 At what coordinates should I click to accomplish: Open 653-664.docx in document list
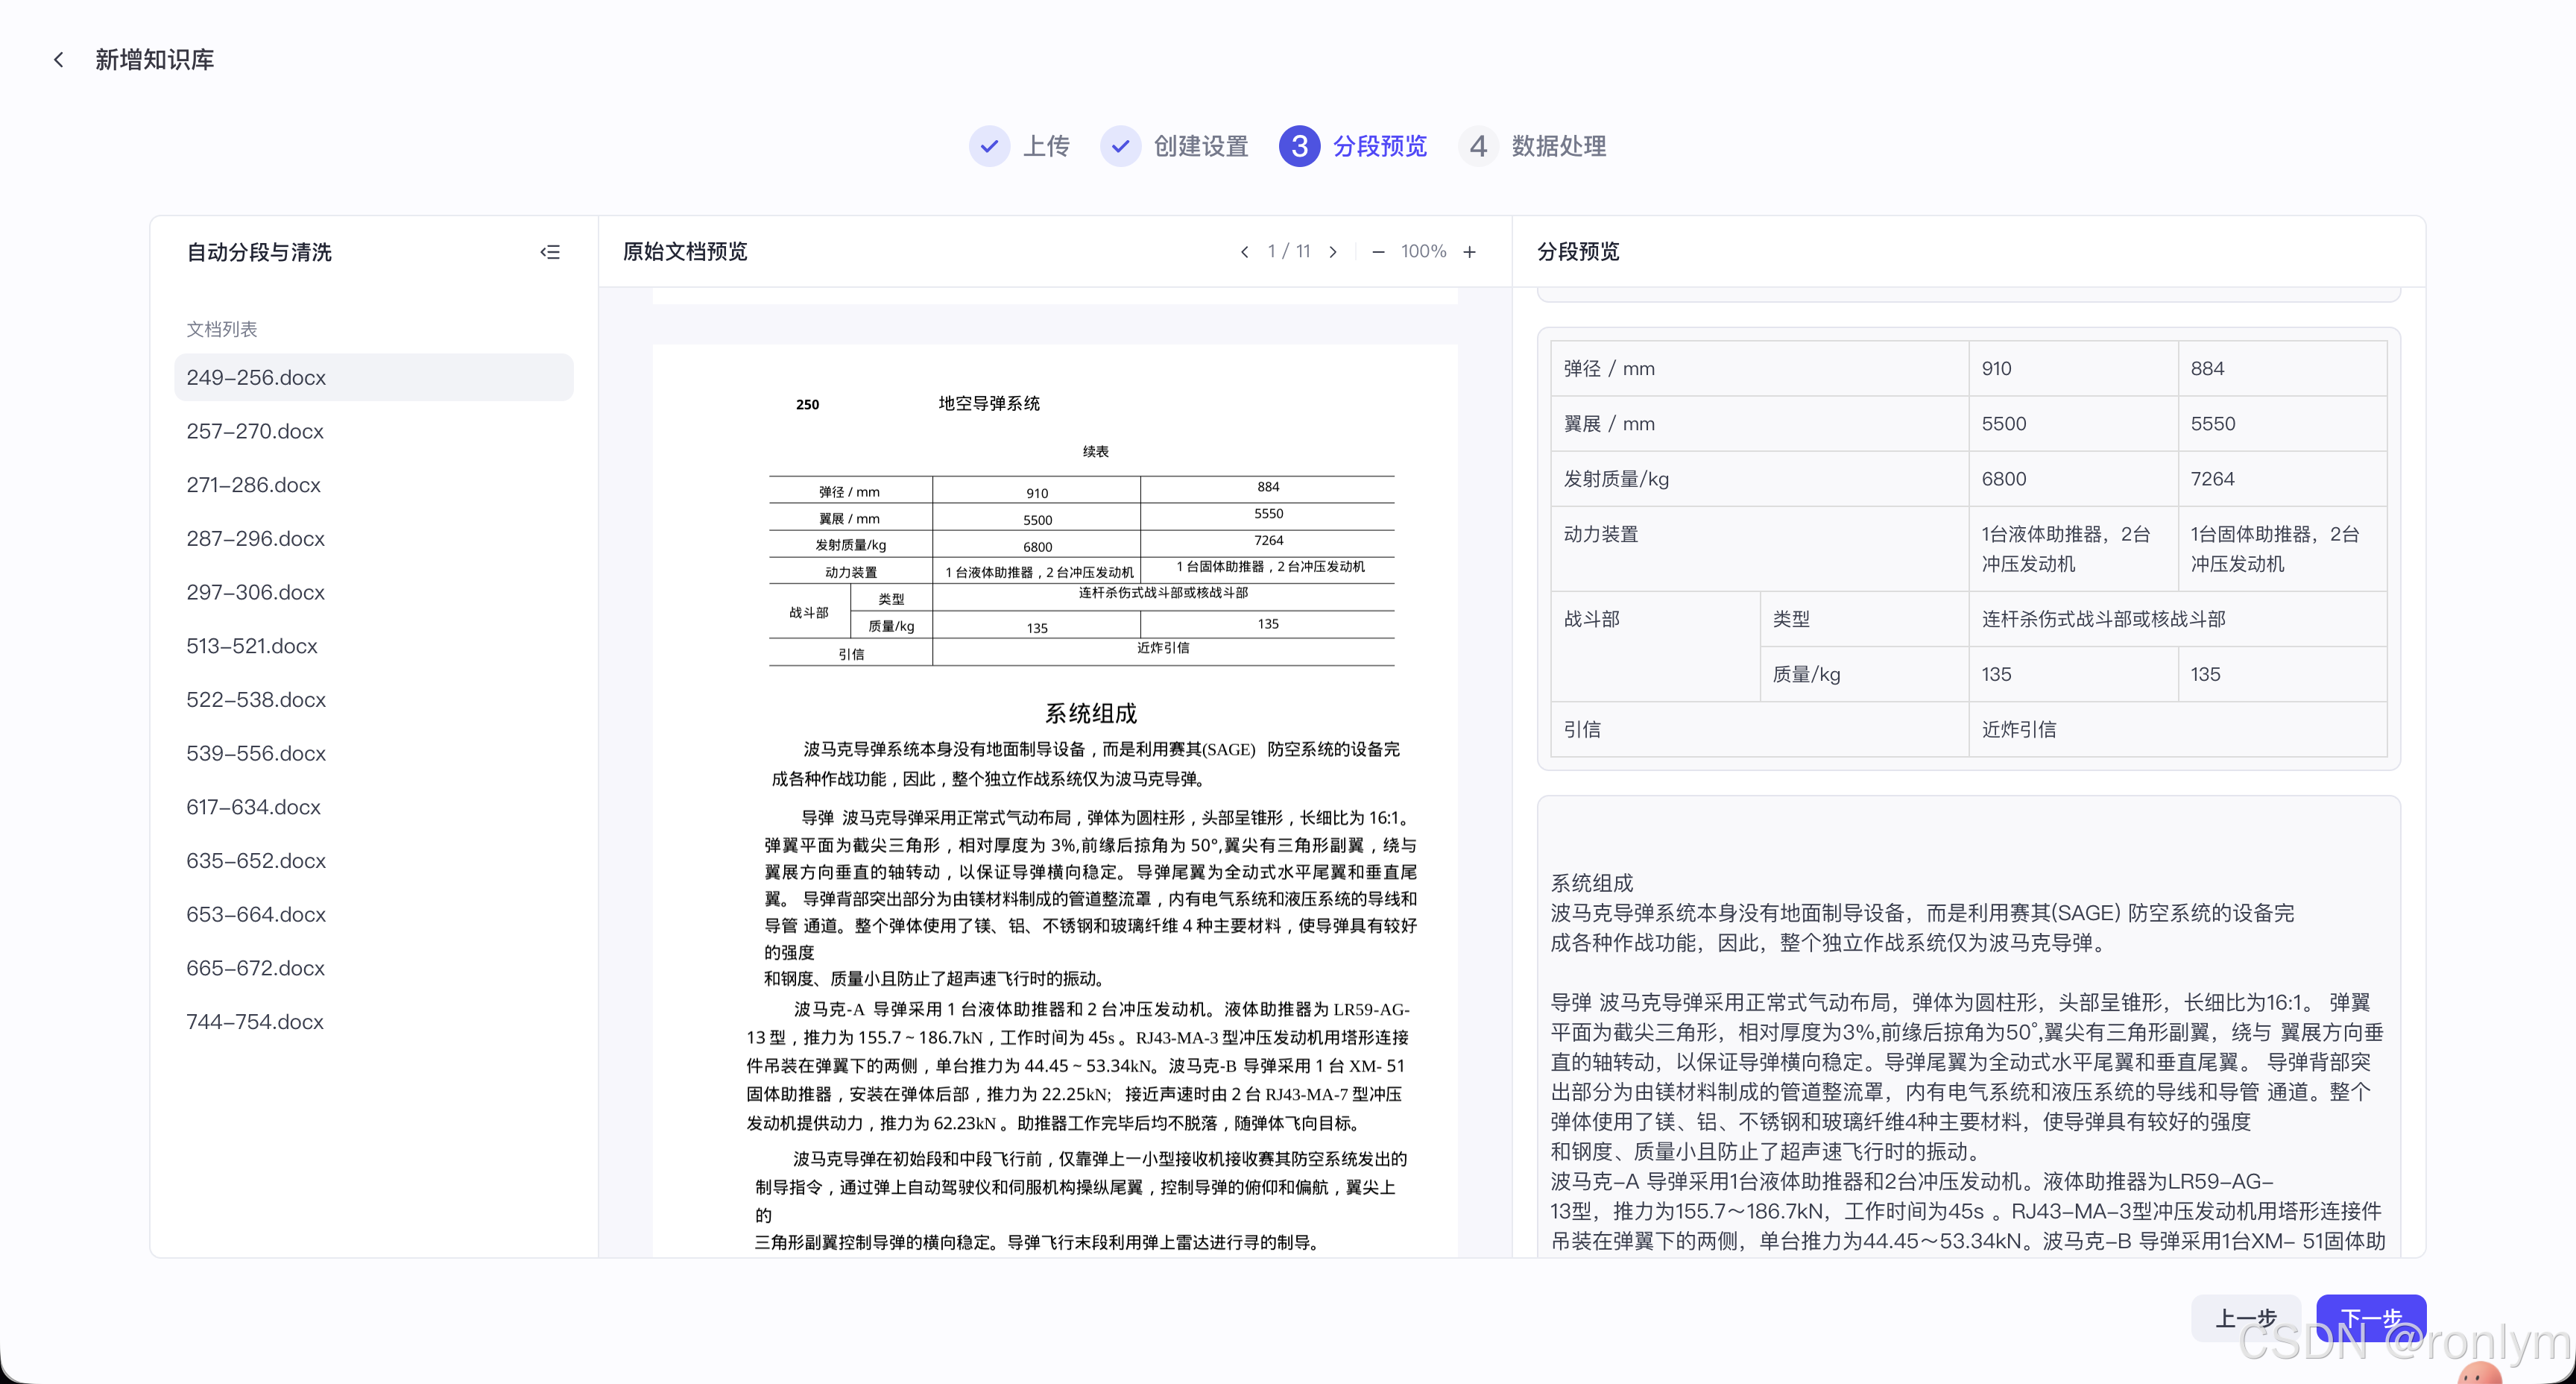pos(374,915)
